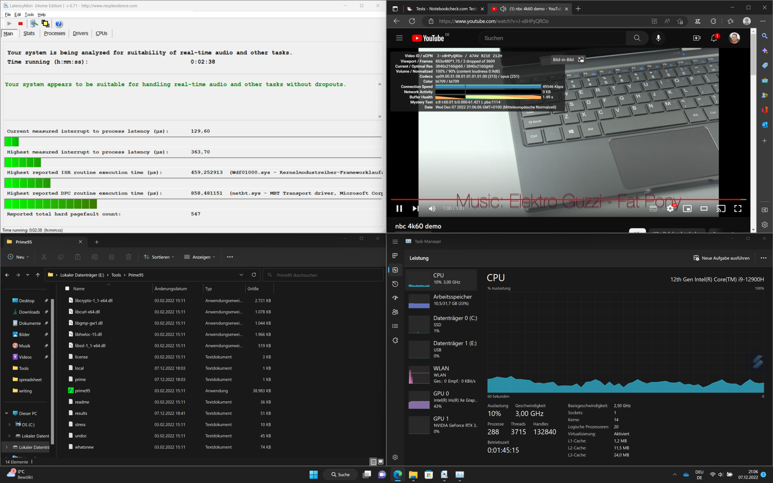Enter YouTube fullscreen mode

(x=738, y=208)
